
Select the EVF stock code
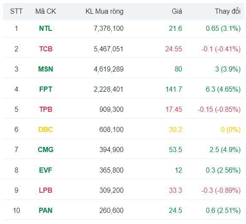[46, 170]
